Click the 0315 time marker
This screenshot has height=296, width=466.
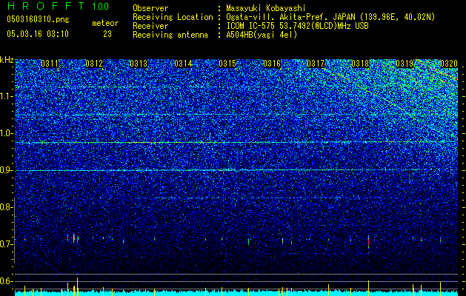(x=227, y=64)
